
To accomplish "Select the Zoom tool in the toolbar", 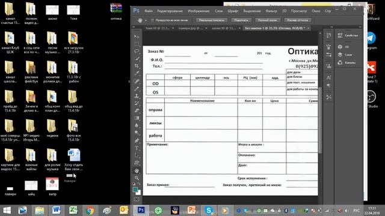I will (x=137, y=178).
